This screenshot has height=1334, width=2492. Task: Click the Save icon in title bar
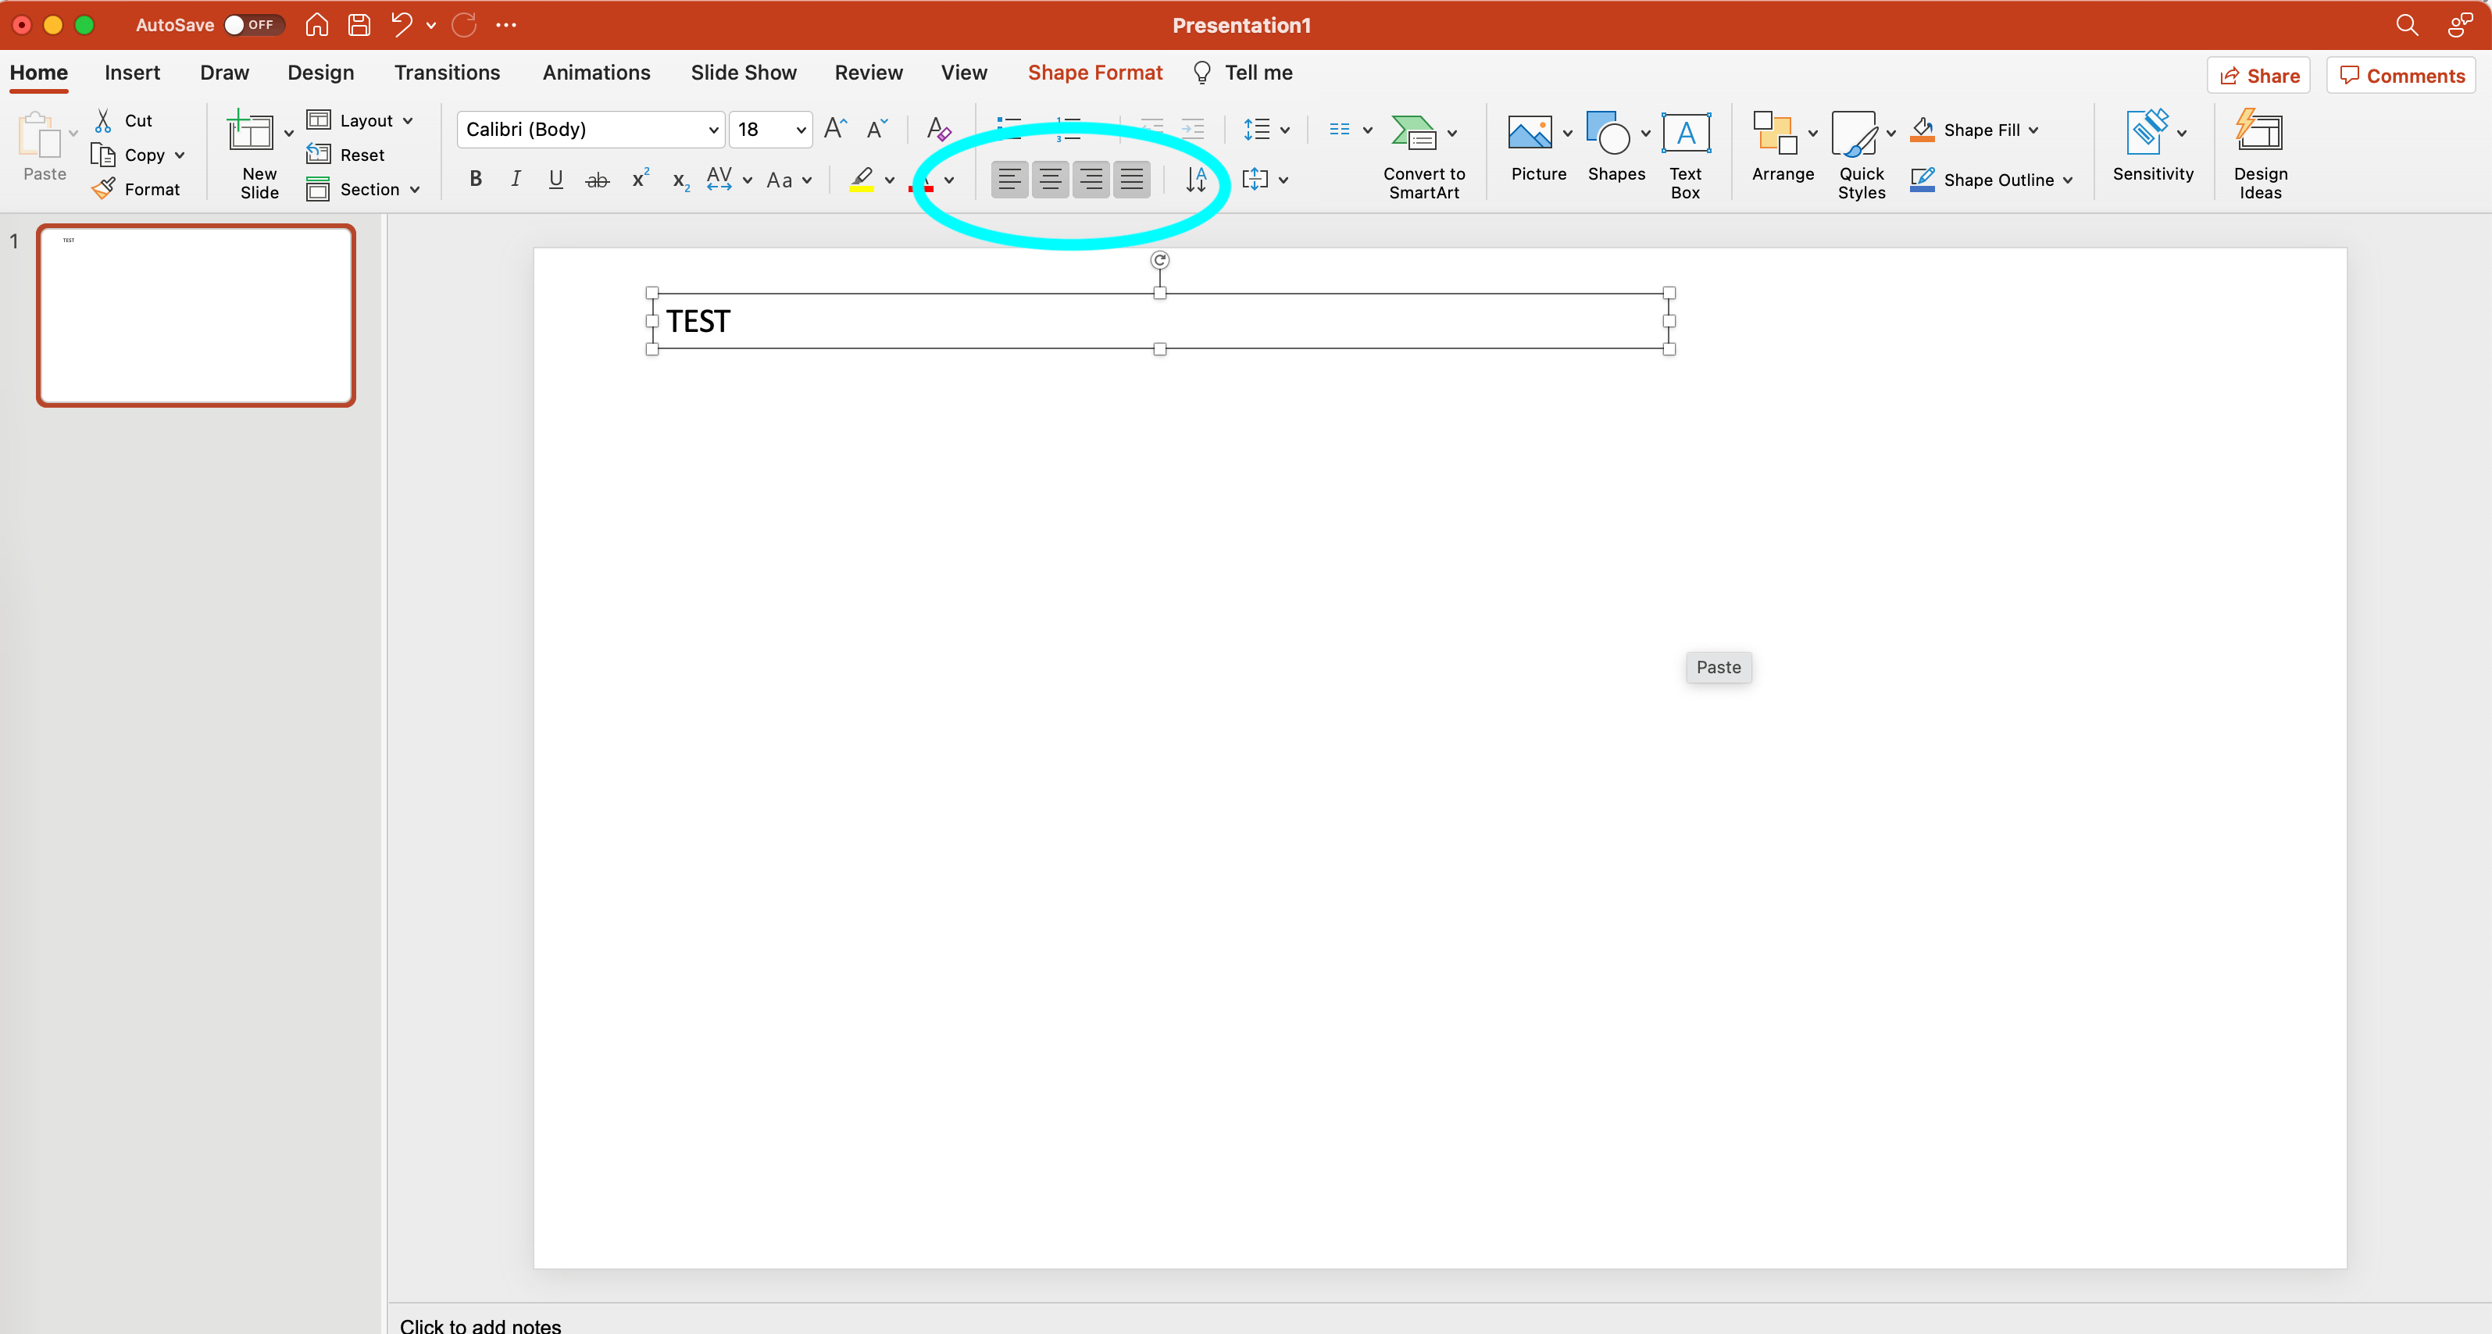click(x=359, y=25)
